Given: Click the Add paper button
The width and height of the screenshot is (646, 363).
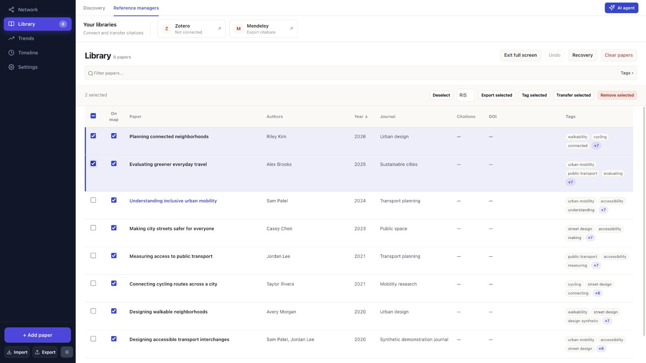Looking at the screenshot, I should [x=37, y=335].
